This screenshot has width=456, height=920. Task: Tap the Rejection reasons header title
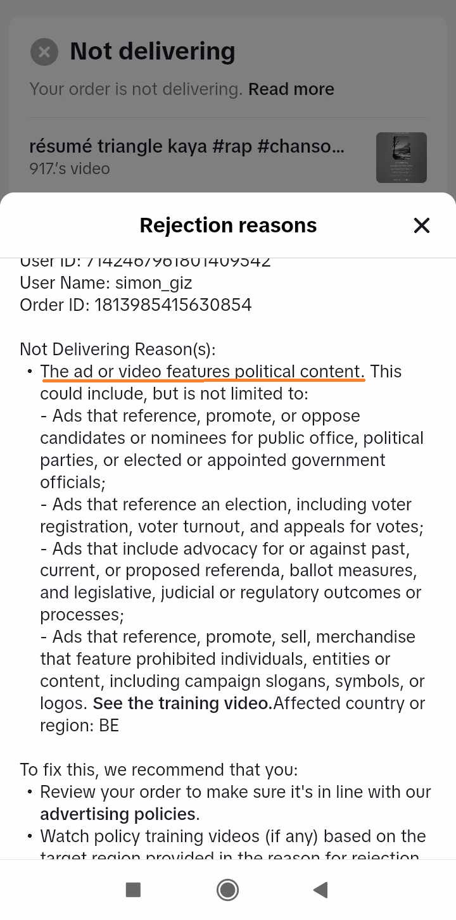point(228,225)
